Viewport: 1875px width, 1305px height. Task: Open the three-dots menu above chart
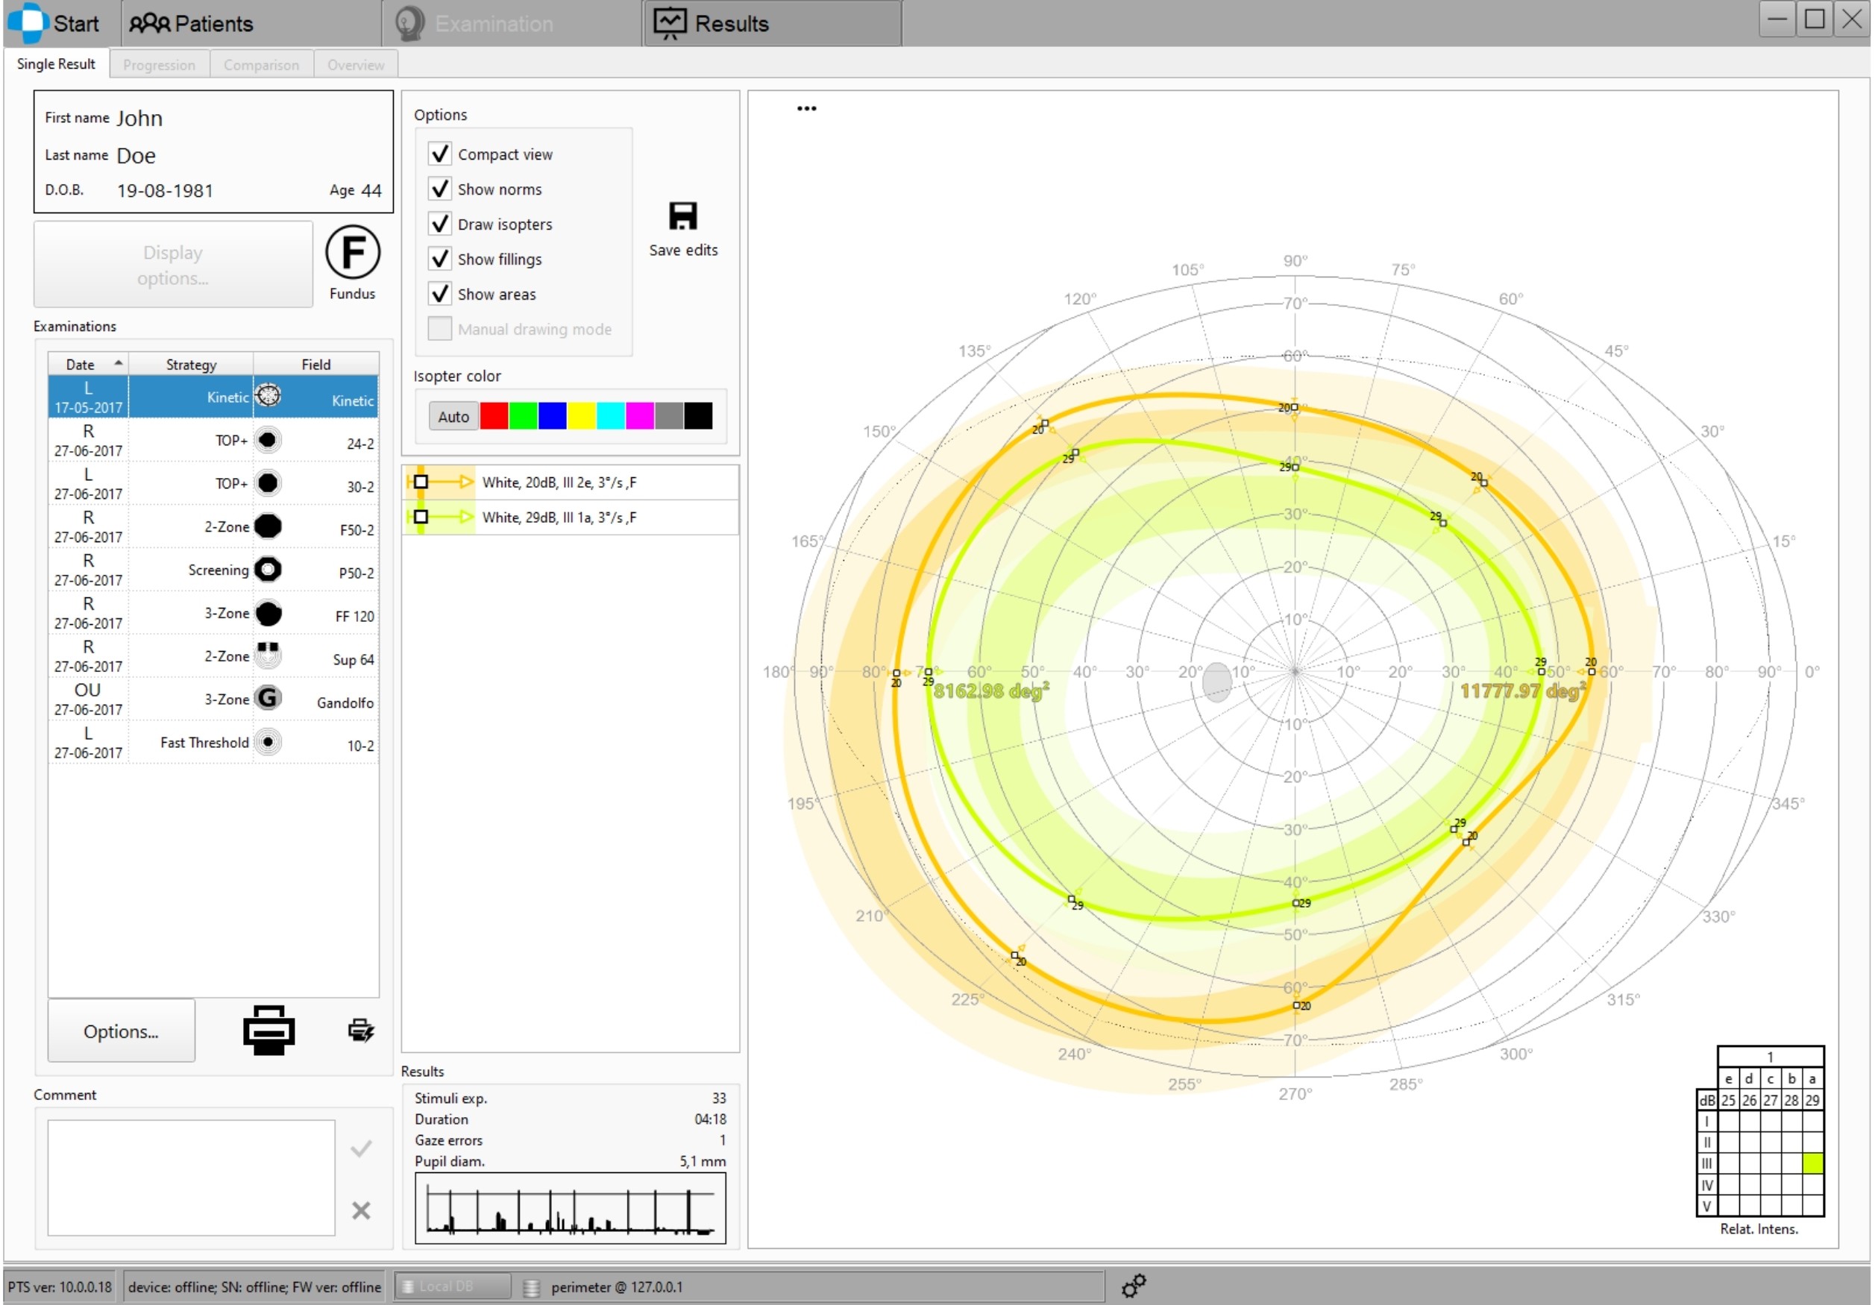tap(806, 109)
